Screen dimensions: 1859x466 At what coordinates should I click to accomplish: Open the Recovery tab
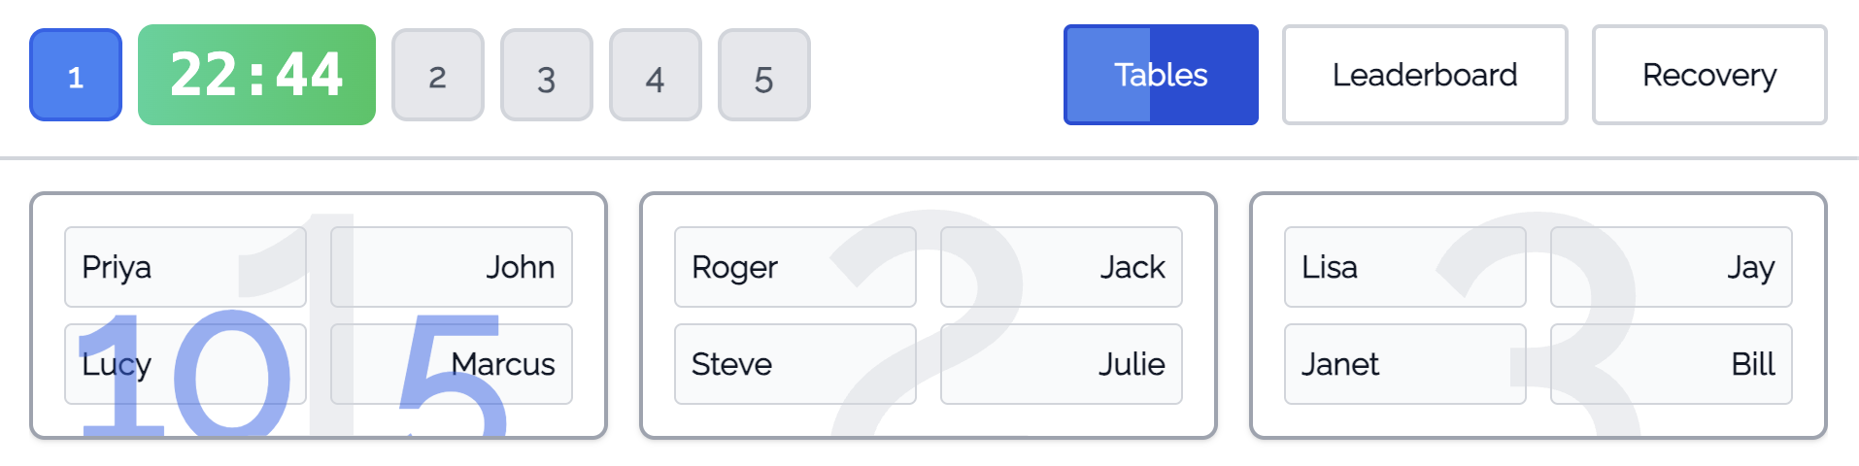tap(1709, 75)
